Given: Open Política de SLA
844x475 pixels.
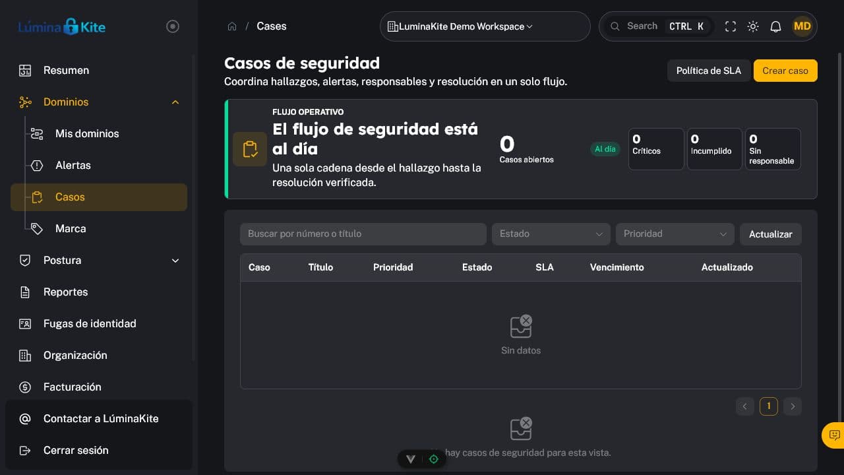Looking at the screenshot, I should [x=709, y=71].
